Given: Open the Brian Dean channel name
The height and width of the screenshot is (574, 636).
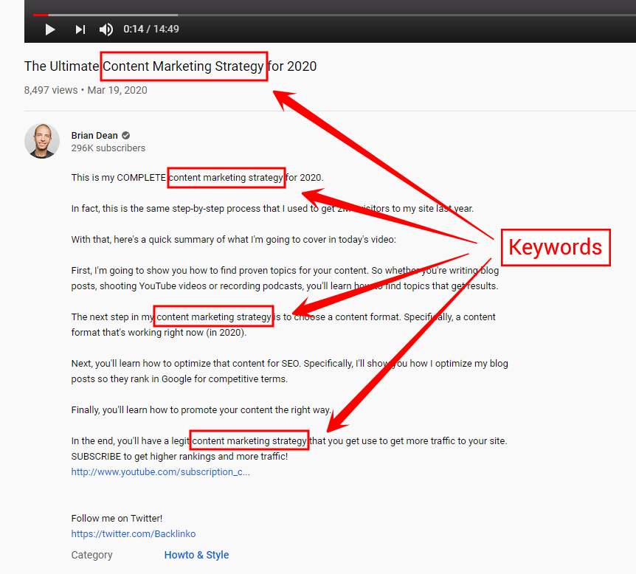Looking at the screenshot, I should pos(94,135).
